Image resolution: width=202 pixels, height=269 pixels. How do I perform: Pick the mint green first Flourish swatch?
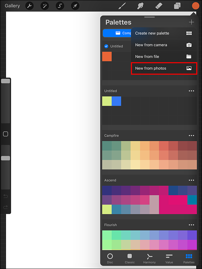point(107,235)
